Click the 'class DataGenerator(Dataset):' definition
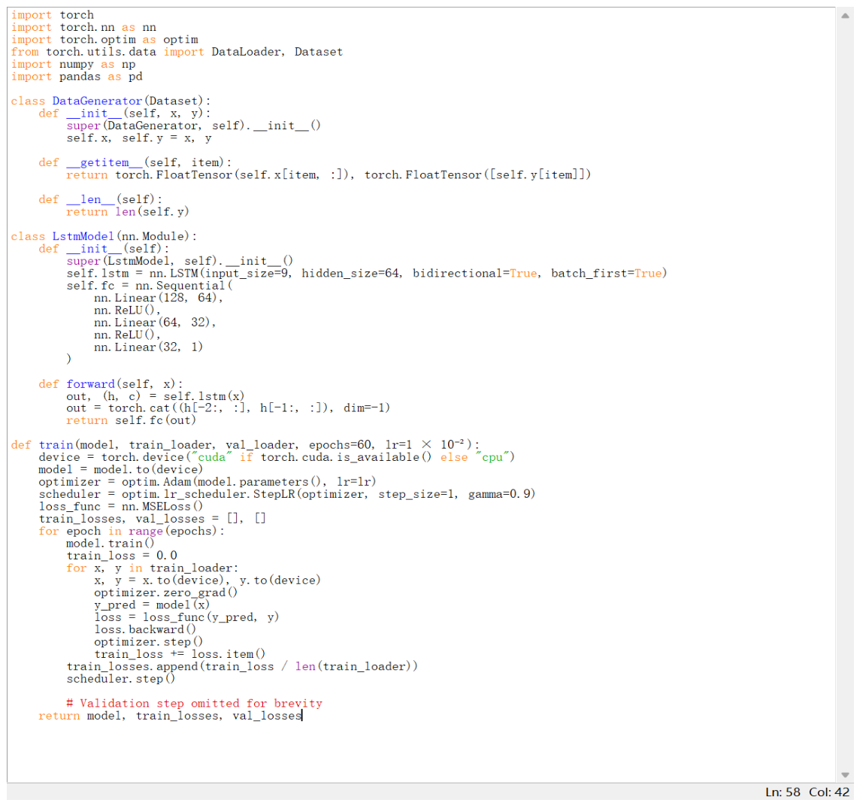The image size is (860, 806). 111,101
